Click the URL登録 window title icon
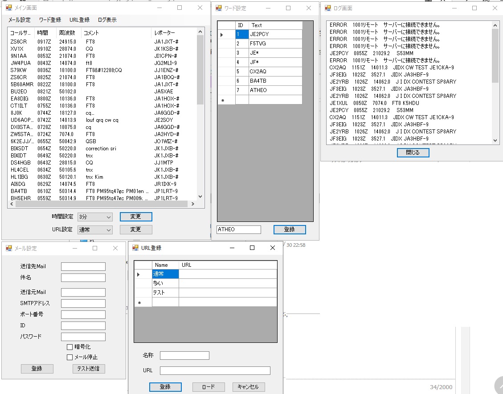The height and width of the screenshot is (394, 503). point(135,248)
